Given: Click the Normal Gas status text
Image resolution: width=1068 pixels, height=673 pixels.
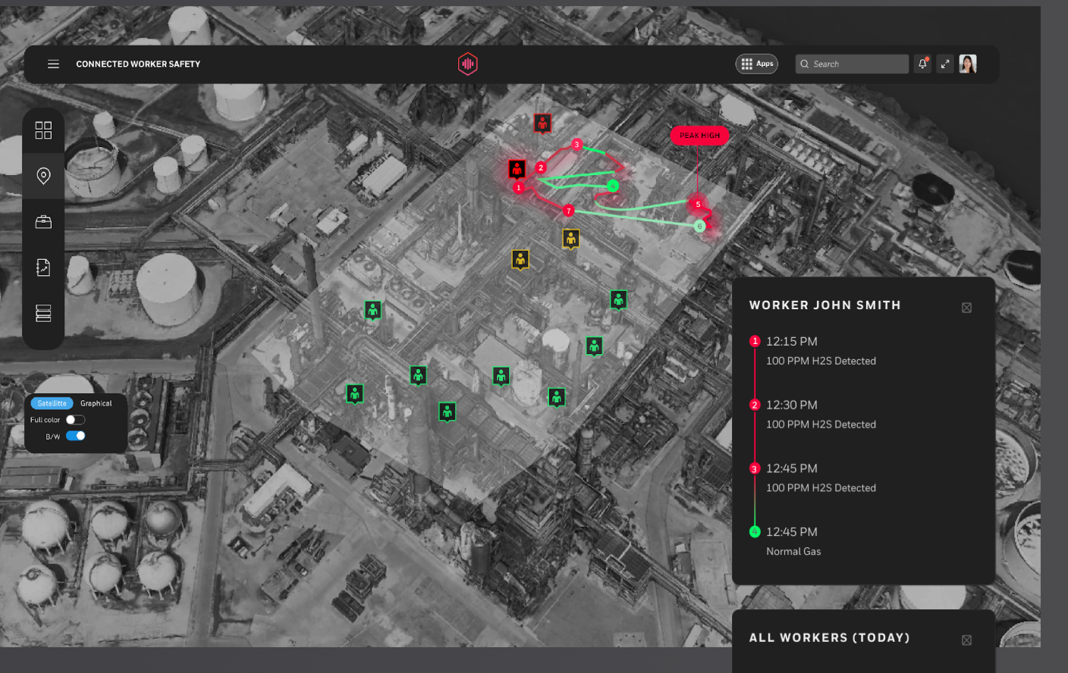Looking at the screenshot, I should tap(793, 552).
